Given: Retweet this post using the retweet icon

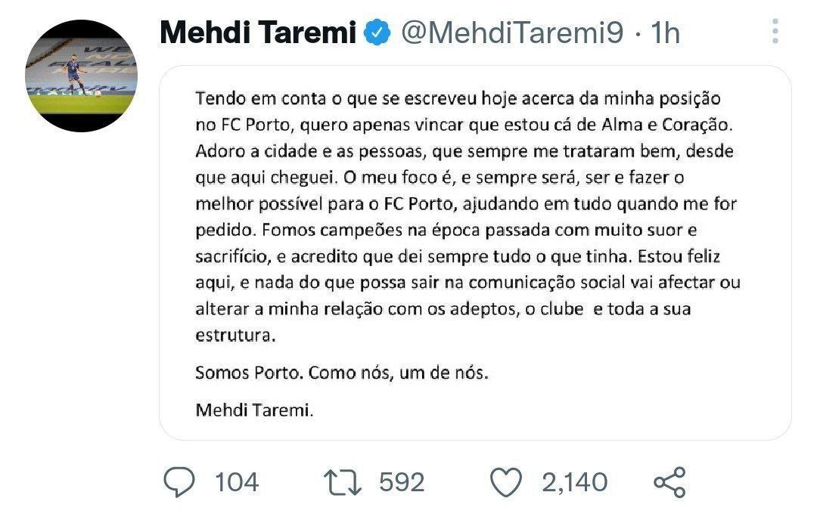Looking at the screenshot, I should (x=342, y=482).
